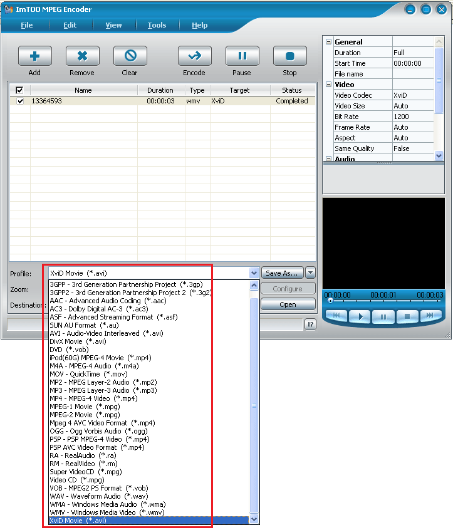Collapse the General property group
The image size is (453, 530).
tap(328, 42)
